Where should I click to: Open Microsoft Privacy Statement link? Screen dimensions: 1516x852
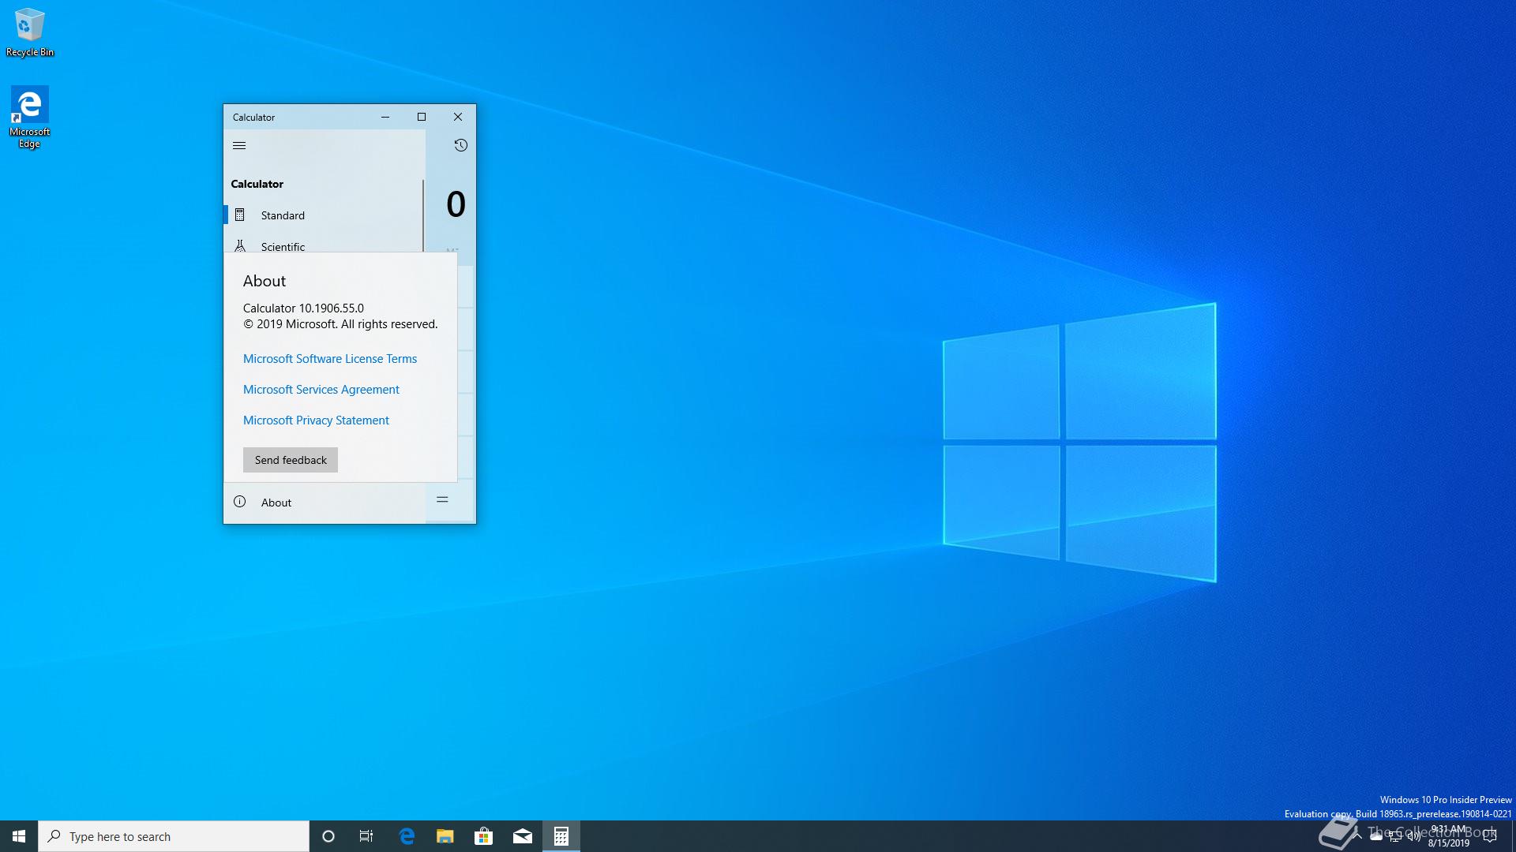316,420
